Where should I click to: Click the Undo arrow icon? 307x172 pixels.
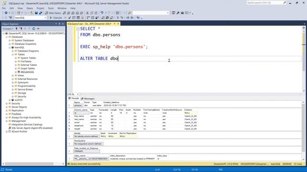[102, 13]
